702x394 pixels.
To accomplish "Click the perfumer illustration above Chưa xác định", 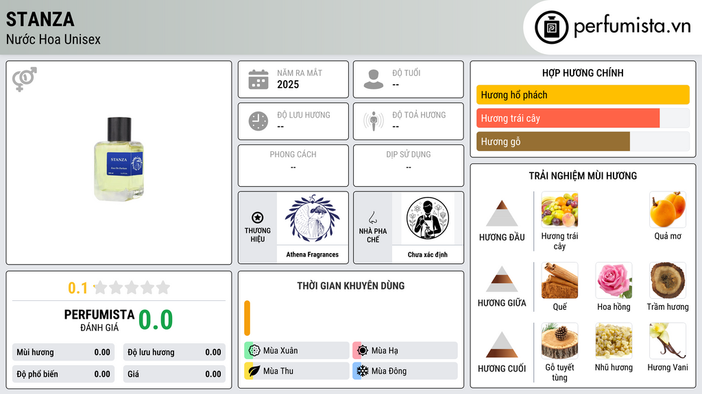I will (x=428, y=218).
